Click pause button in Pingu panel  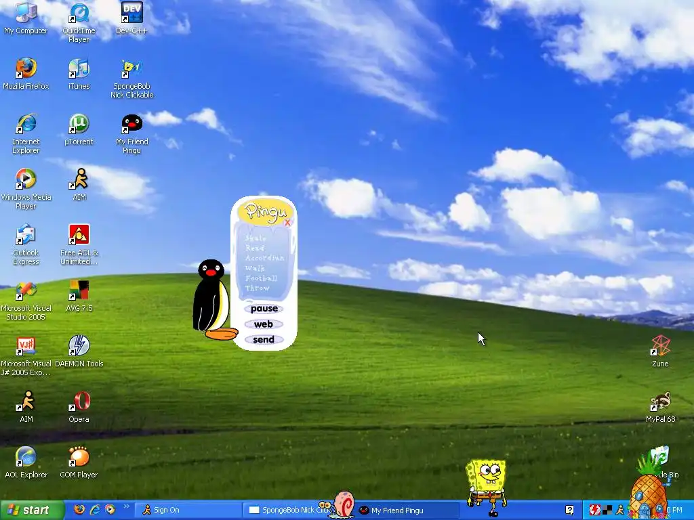click(264, 309)
